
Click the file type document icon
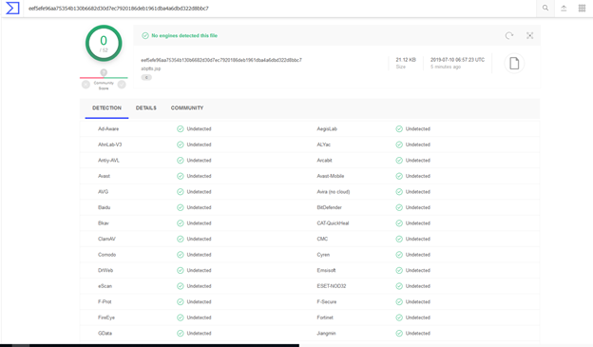coord(514,63)
